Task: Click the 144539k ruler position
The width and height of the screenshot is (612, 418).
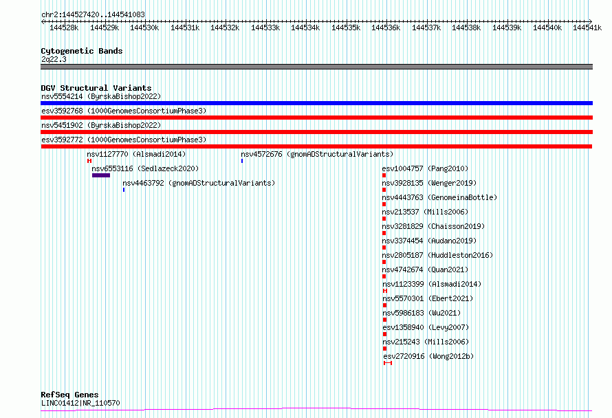Action: (507, 27)
